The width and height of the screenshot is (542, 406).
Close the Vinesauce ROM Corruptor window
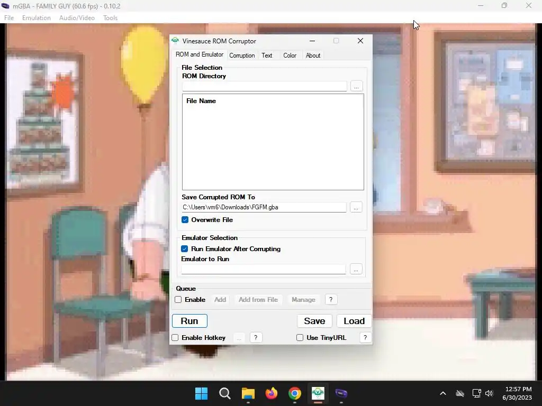pyautogui.click(x=360, y=41)
